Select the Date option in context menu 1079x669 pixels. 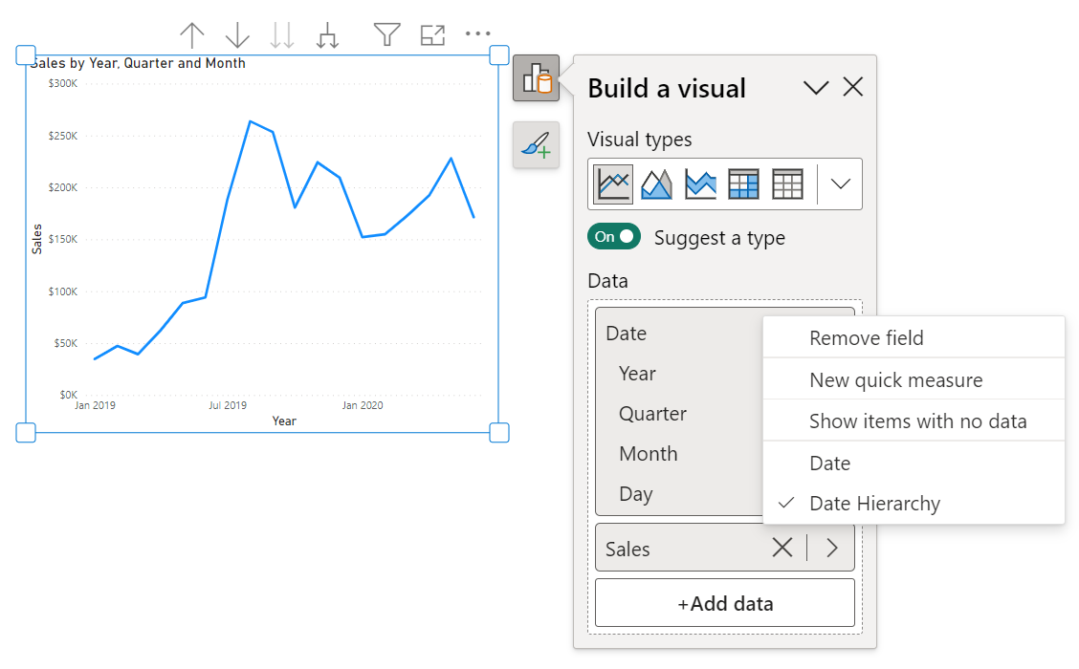[x=914, y=463]
